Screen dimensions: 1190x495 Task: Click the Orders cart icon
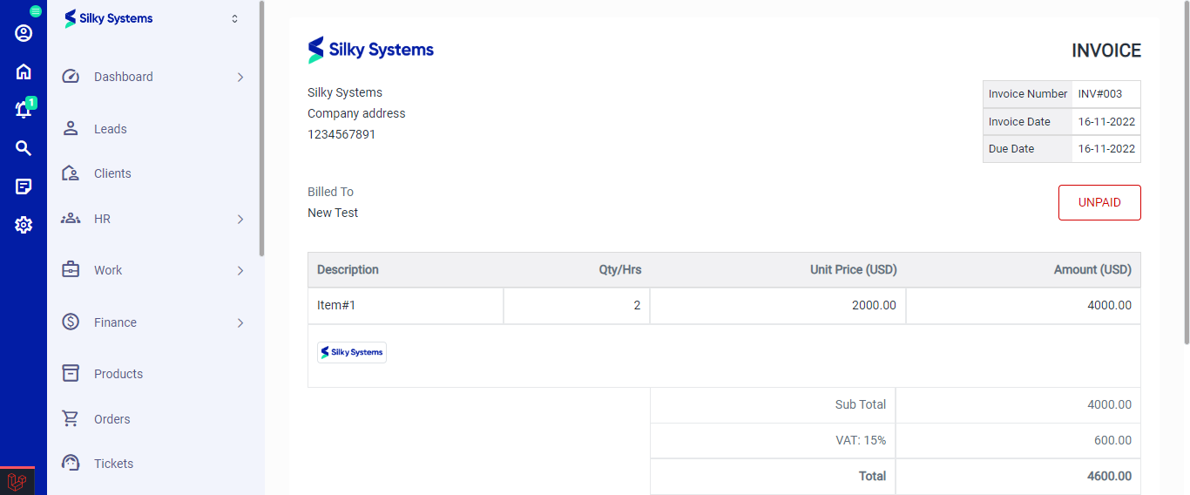71,419
